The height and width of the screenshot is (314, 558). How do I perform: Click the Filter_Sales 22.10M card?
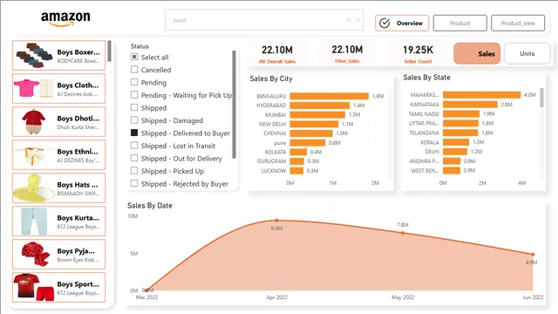pyautogui.click(x=347, y=54)
